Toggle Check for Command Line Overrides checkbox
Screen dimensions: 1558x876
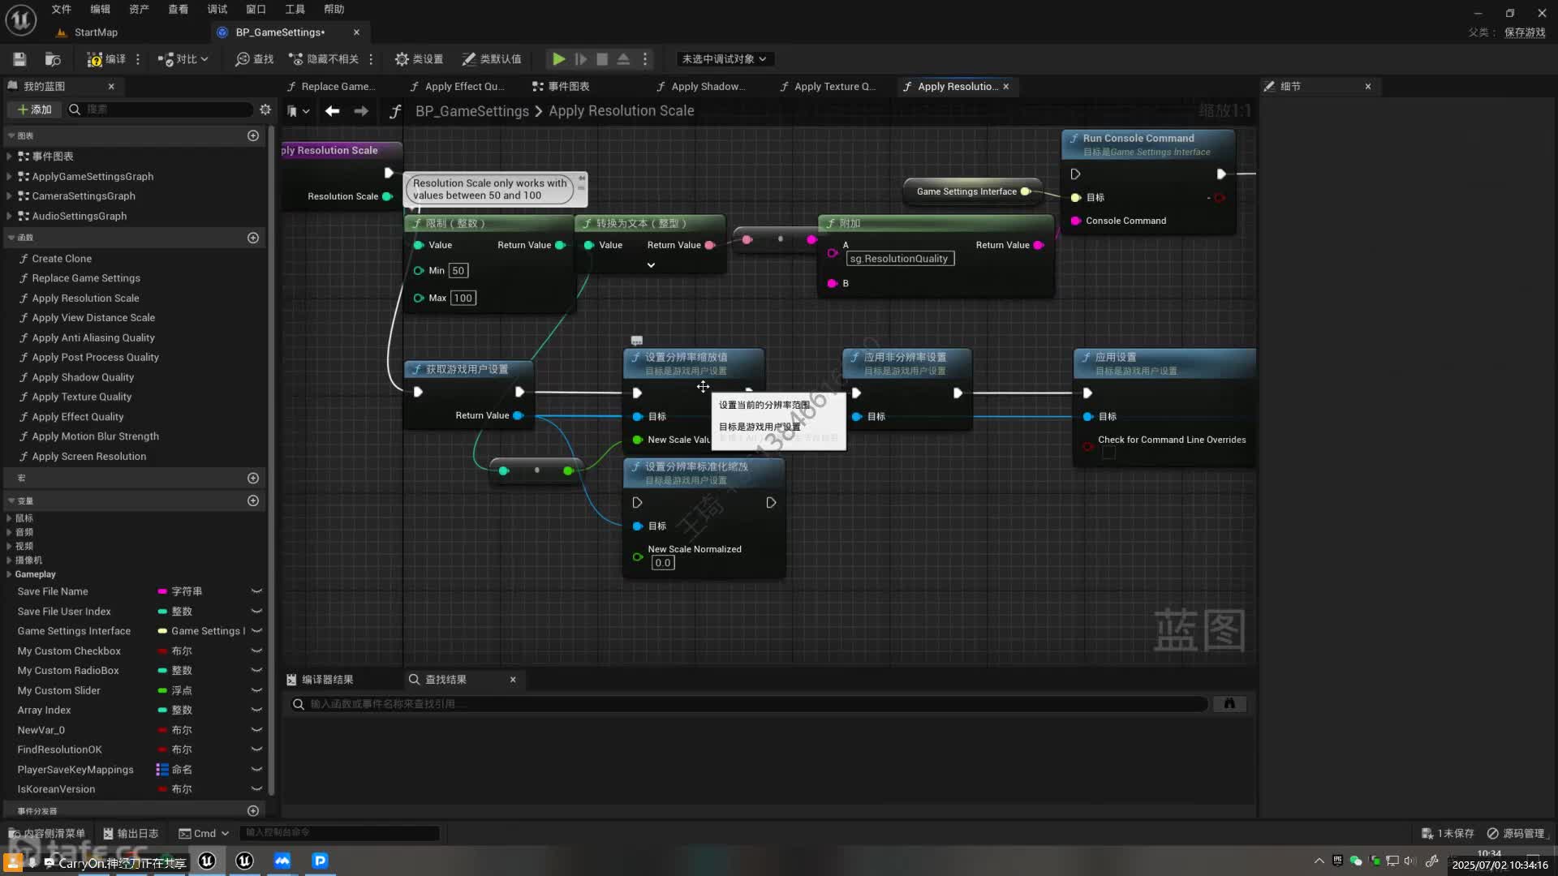click(1108, 453)
